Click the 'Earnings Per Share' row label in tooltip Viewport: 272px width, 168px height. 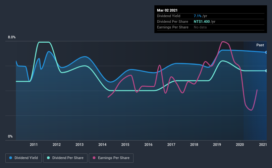(x=173, y=27)
